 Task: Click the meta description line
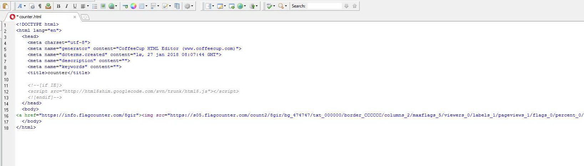(x=79, y=61)
